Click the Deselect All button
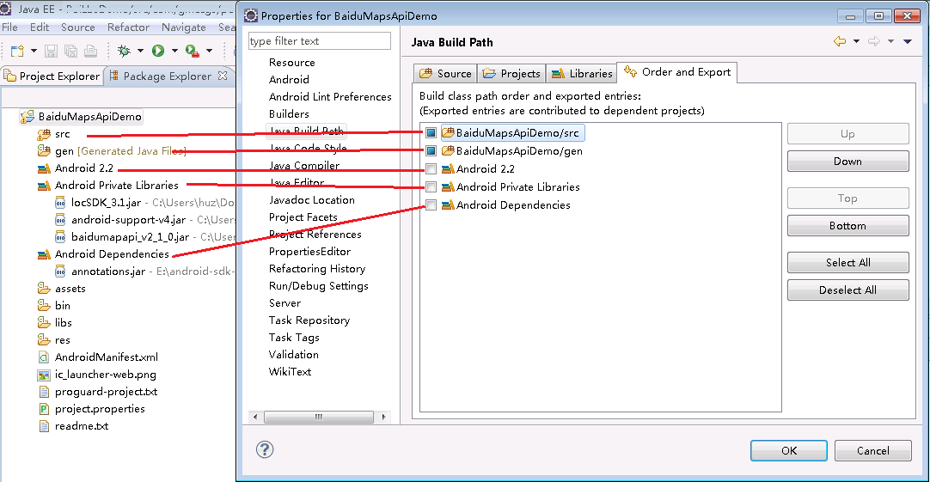Screen dimensions: 930x482 848,290
